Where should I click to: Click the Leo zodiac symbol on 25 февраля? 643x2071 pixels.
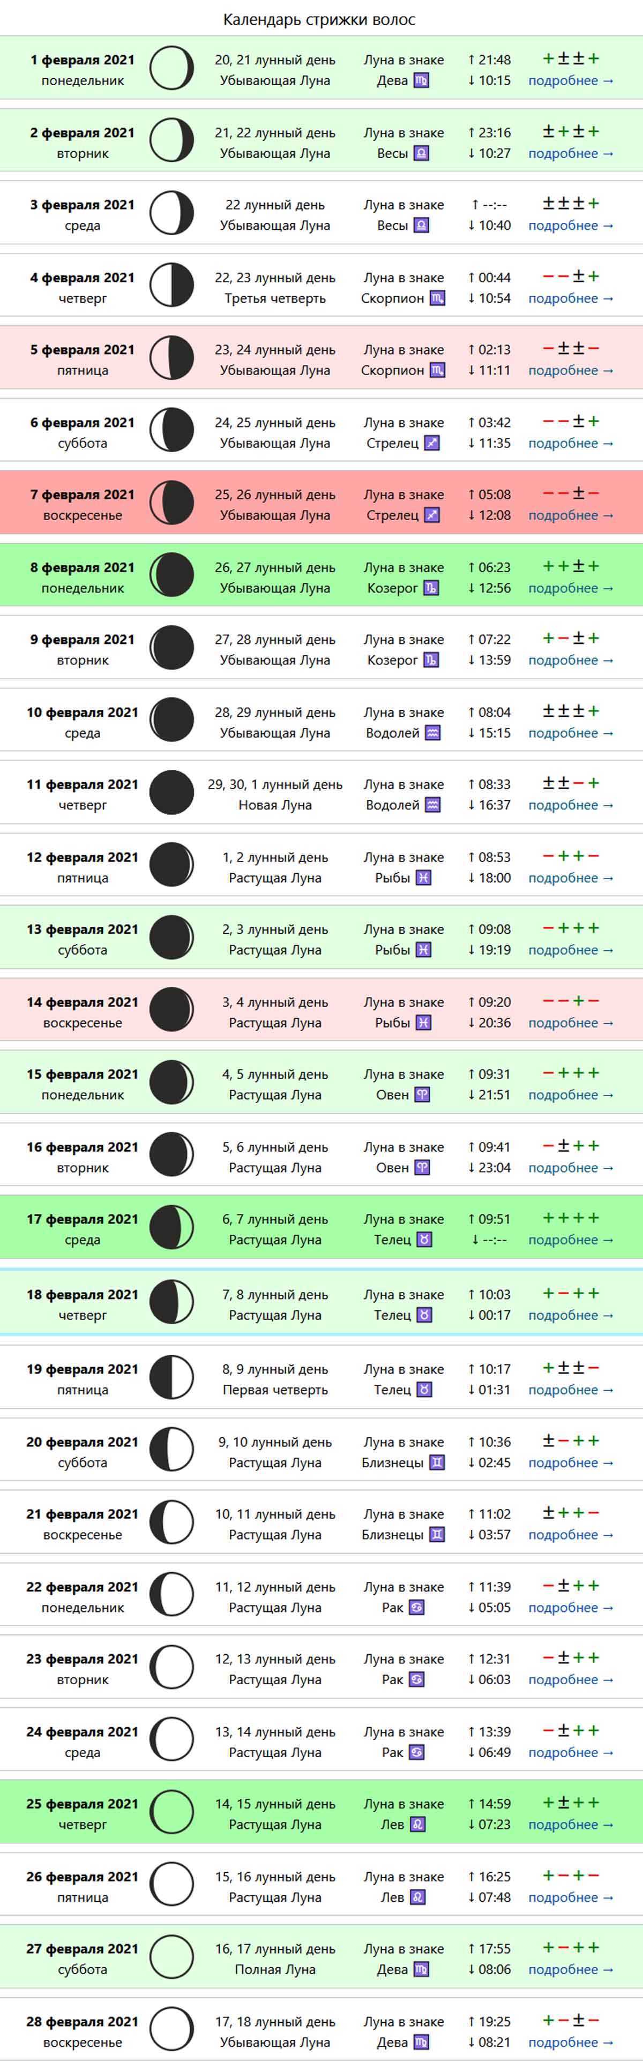click(418, 1824)
